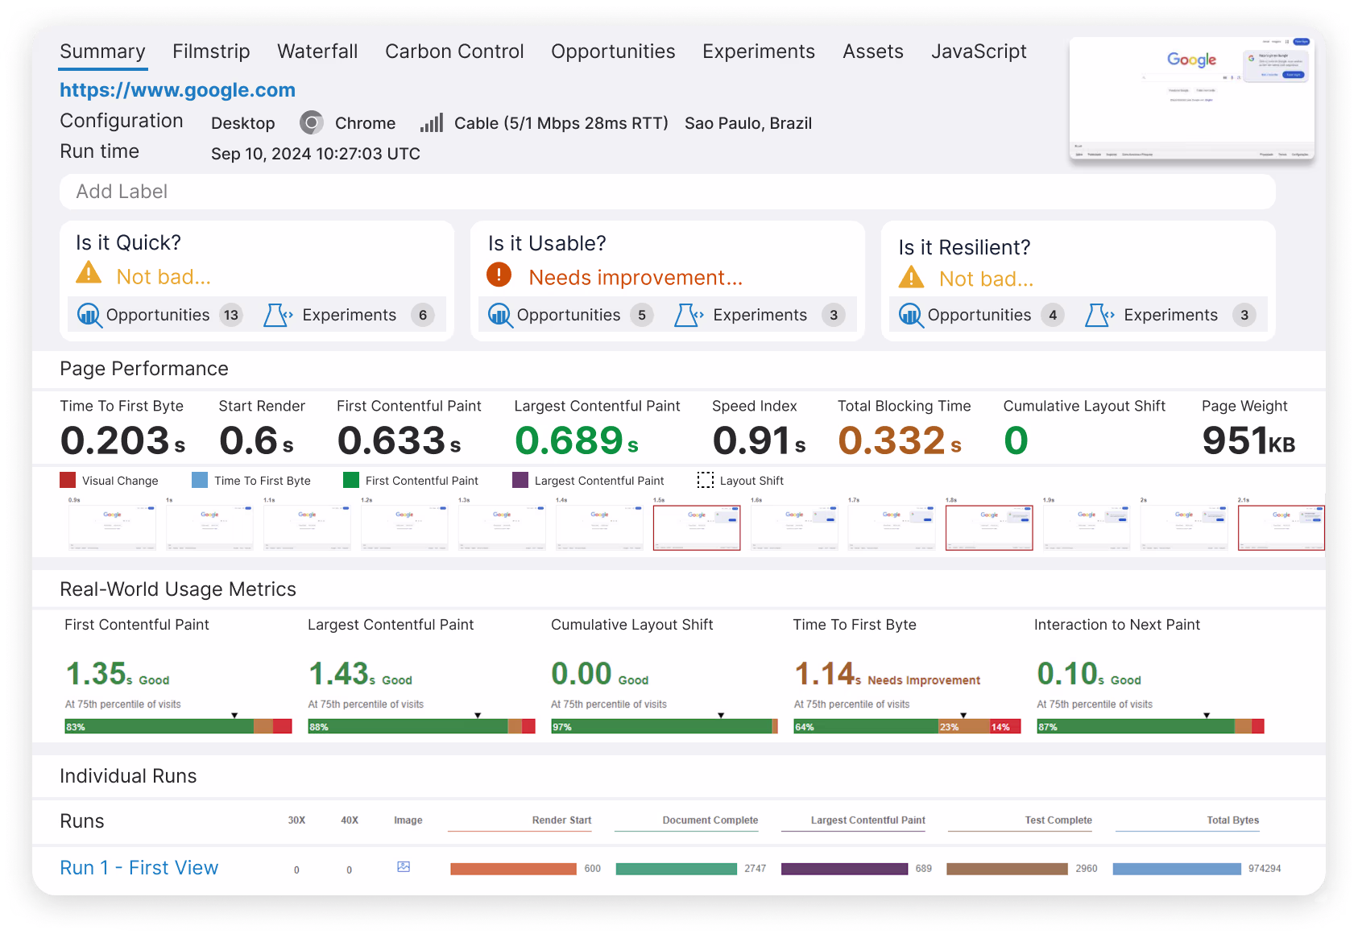Click the Time To First Byte 64% bar segment
The image size is (1358, 934).
[866, 726]
